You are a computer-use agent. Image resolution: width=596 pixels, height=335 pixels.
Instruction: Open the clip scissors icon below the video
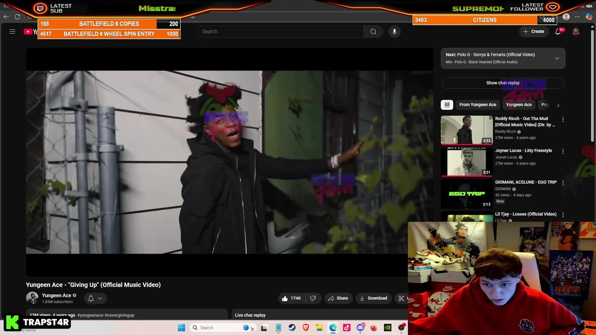click(401, 298)
